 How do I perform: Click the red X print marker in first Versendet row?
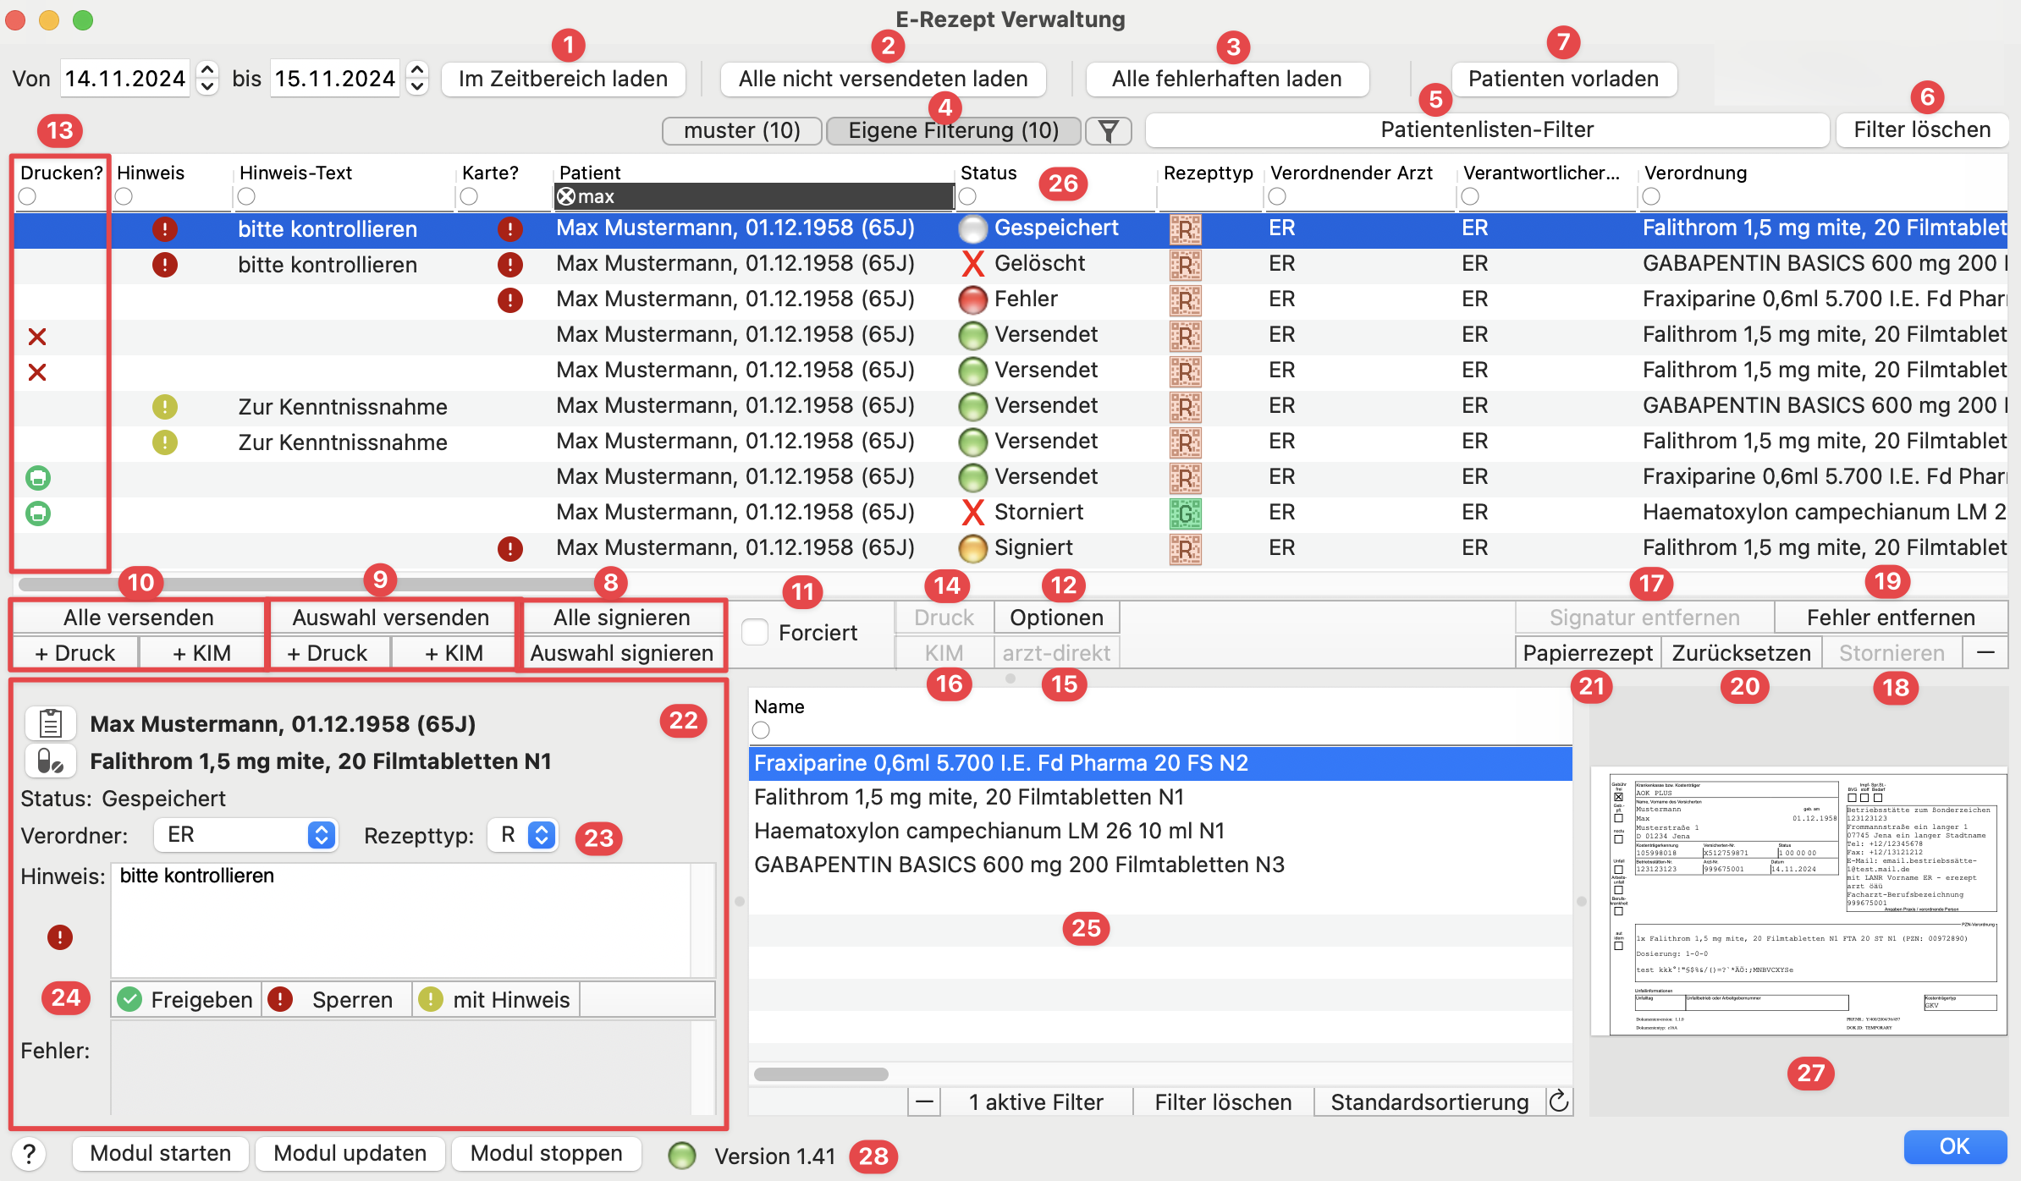pos(37,337)
